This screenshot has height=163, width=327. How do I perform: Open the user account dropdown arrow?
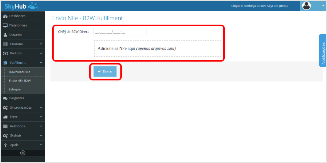(320, 6)
